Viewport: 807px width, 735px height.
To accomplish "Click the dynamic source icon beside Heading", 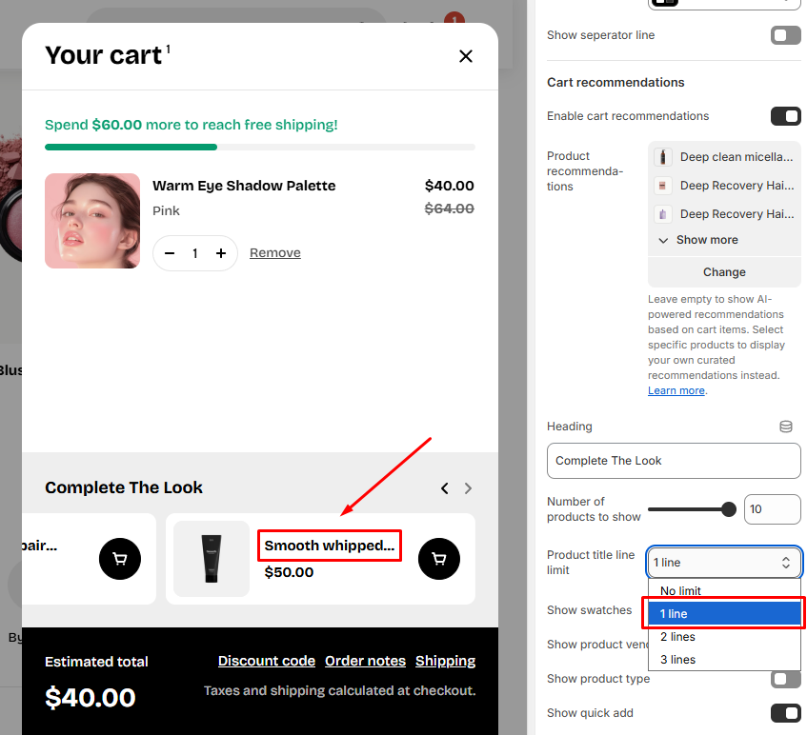I will tap(786, 427).
